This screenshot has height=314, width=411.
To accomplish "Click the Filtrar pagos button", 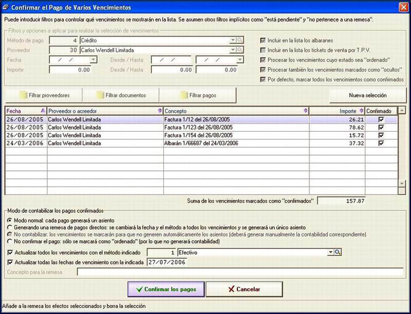I will click(x=198, y=95).
